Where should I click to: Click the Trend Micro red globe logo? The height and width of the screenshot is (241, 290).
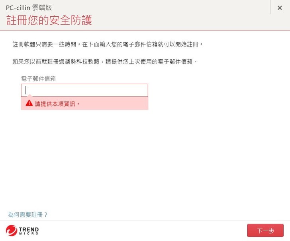pyautogui.click(x=12, y=230)
